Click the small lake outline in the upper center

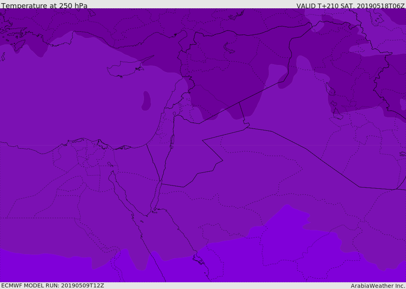(229, 48)
